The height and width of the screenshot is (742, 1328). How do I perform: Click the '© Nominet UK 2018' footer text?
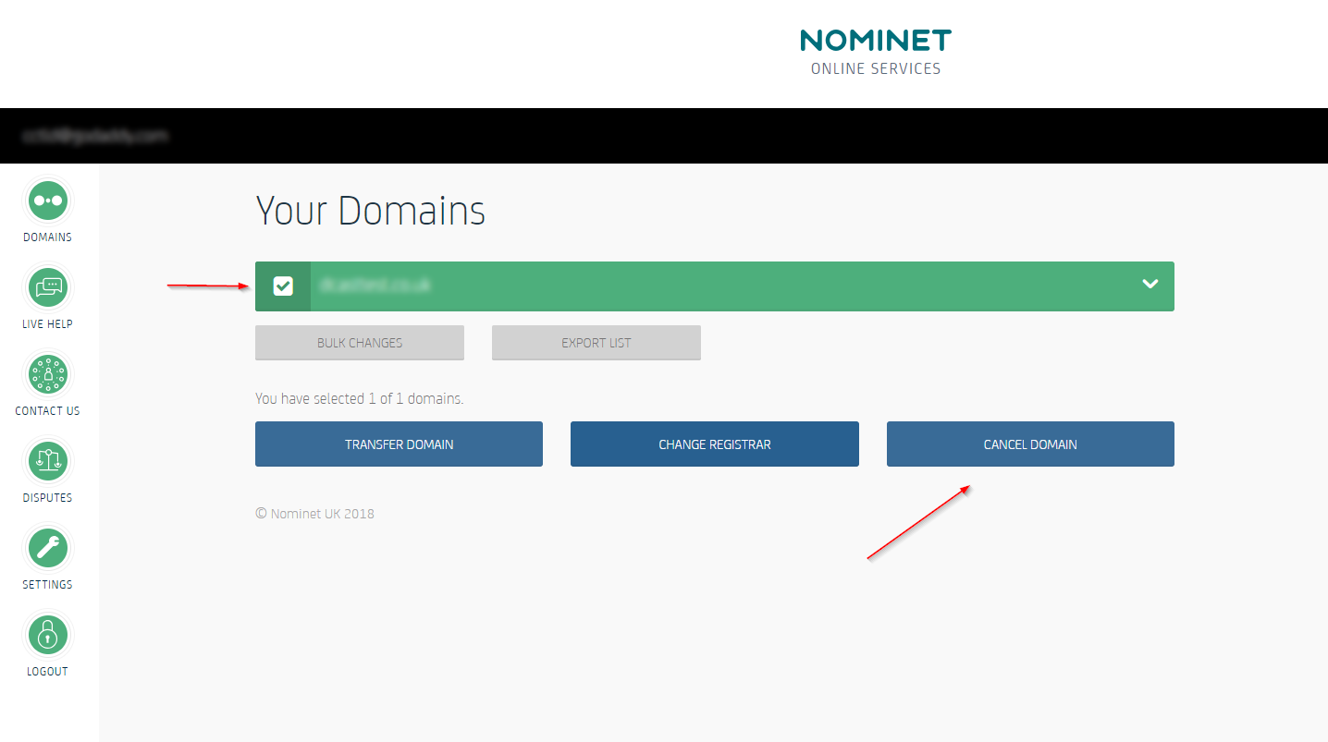(x=314, y=514)
